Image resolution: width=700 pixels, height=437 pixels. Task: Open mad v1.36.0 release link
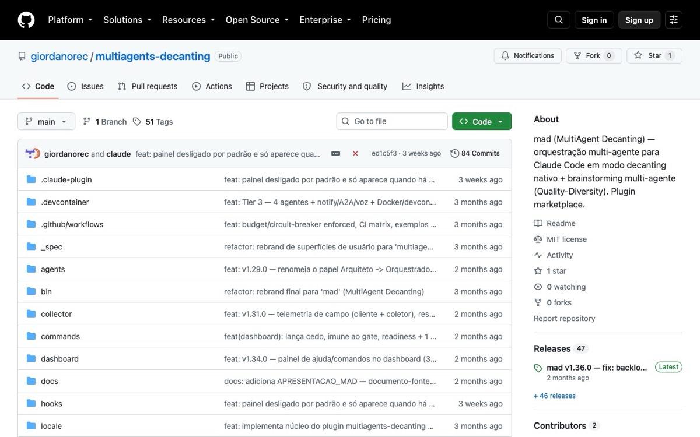[x=597, y=368]
